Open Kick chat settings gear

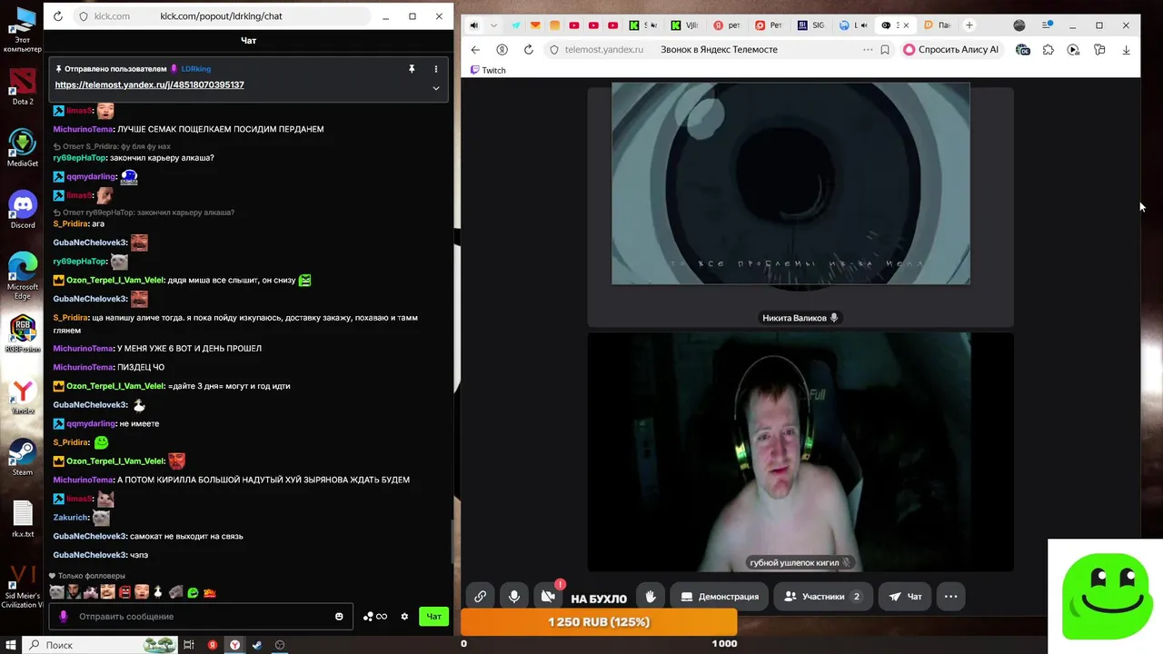coord(404,617)
